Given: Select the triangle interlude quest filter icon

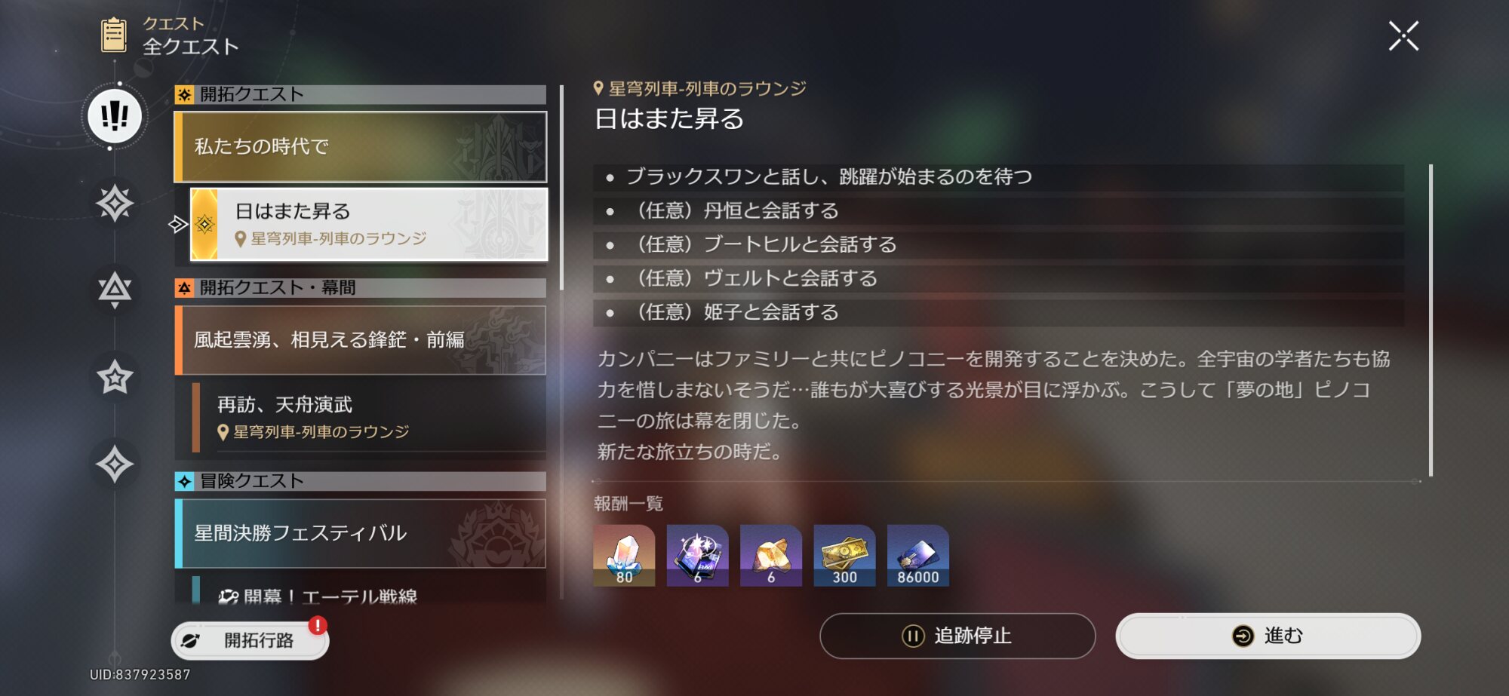Looking at the screenshot, I should coord(115,290).
